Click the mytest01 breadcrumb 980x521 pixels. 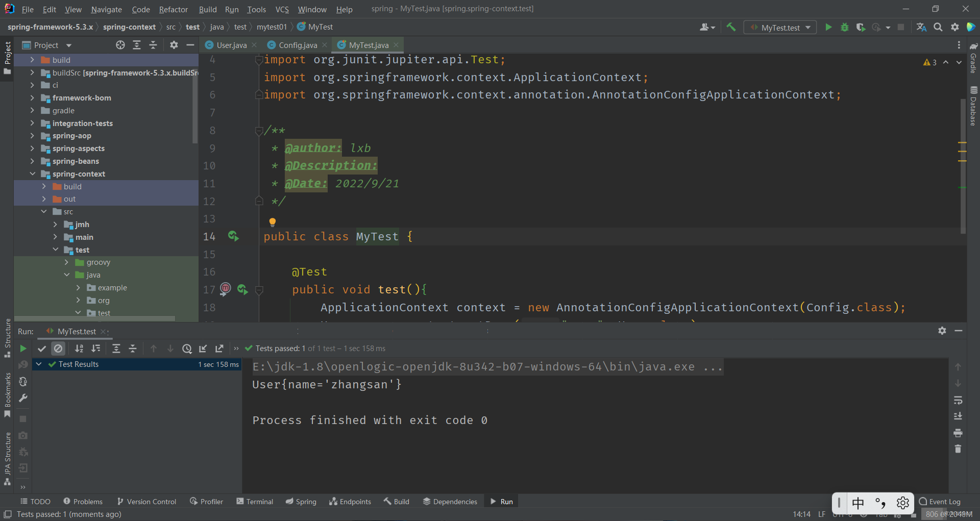[x=272, y=27]
